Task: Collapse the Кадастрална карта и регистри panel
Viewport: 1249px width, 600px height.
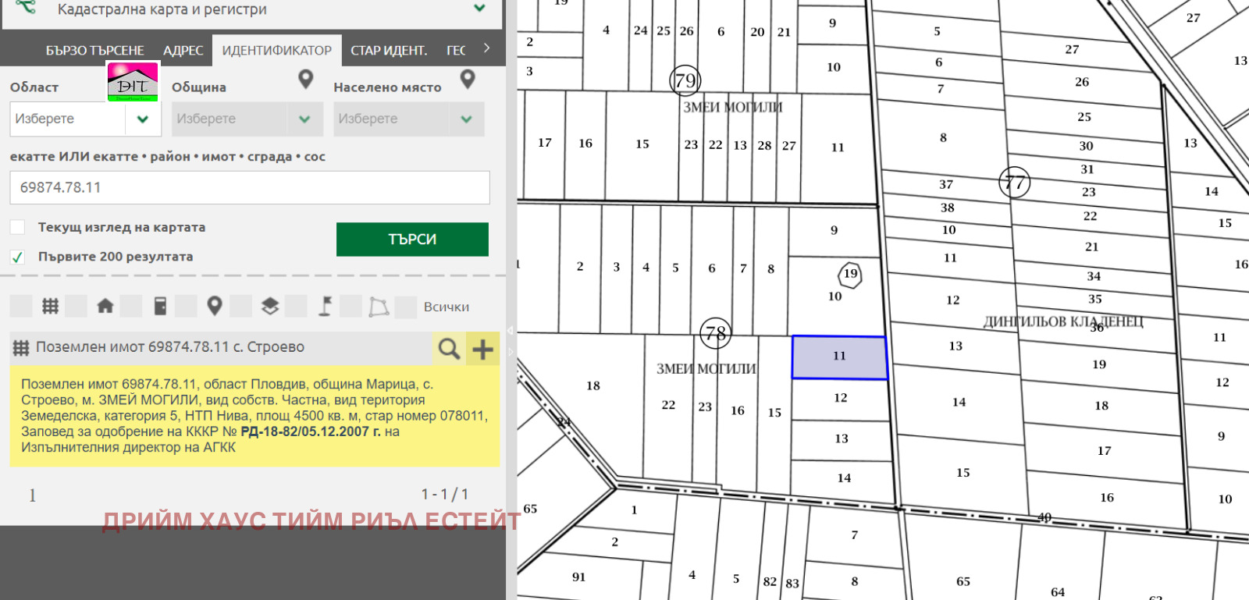Action: click(x=479, y=9)
